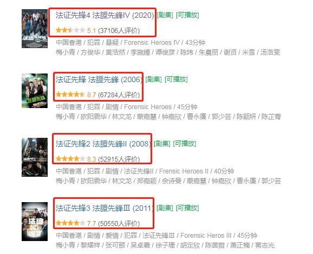
Task: Click the star rating icons showing 8.7
Action: tap(70, 95)
